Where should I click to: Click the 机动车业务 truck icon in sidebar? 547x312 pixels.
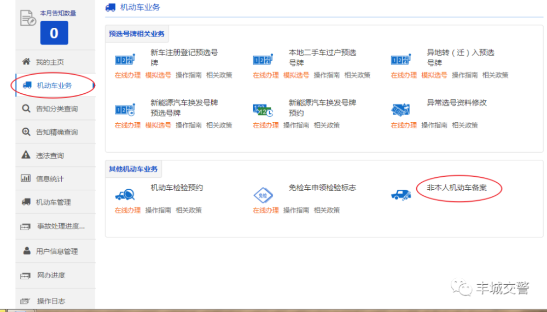coord(27,85)
